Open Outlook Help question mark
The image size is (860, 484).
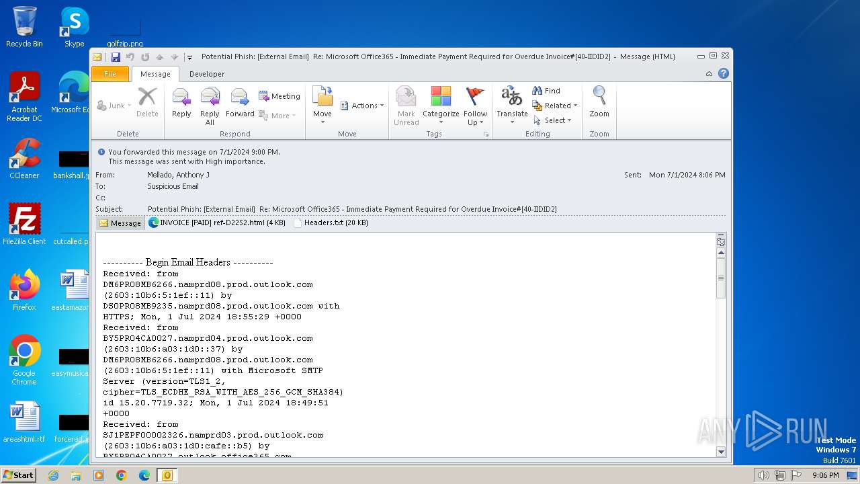(724, 74)
